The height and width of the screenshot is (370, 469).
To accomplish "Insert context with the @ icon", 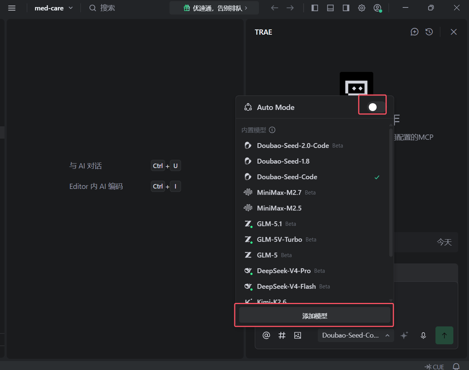I will pos(266,335).
